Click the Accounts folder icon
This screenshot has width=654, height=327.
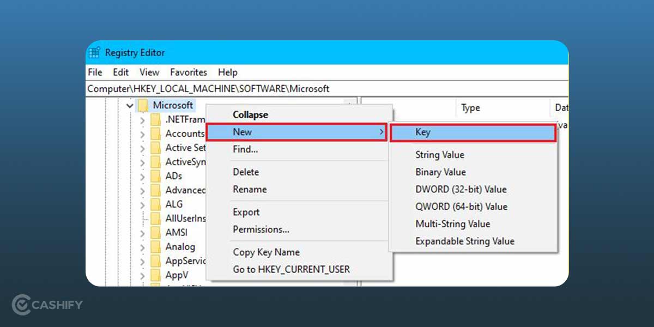tap(156, 134)
